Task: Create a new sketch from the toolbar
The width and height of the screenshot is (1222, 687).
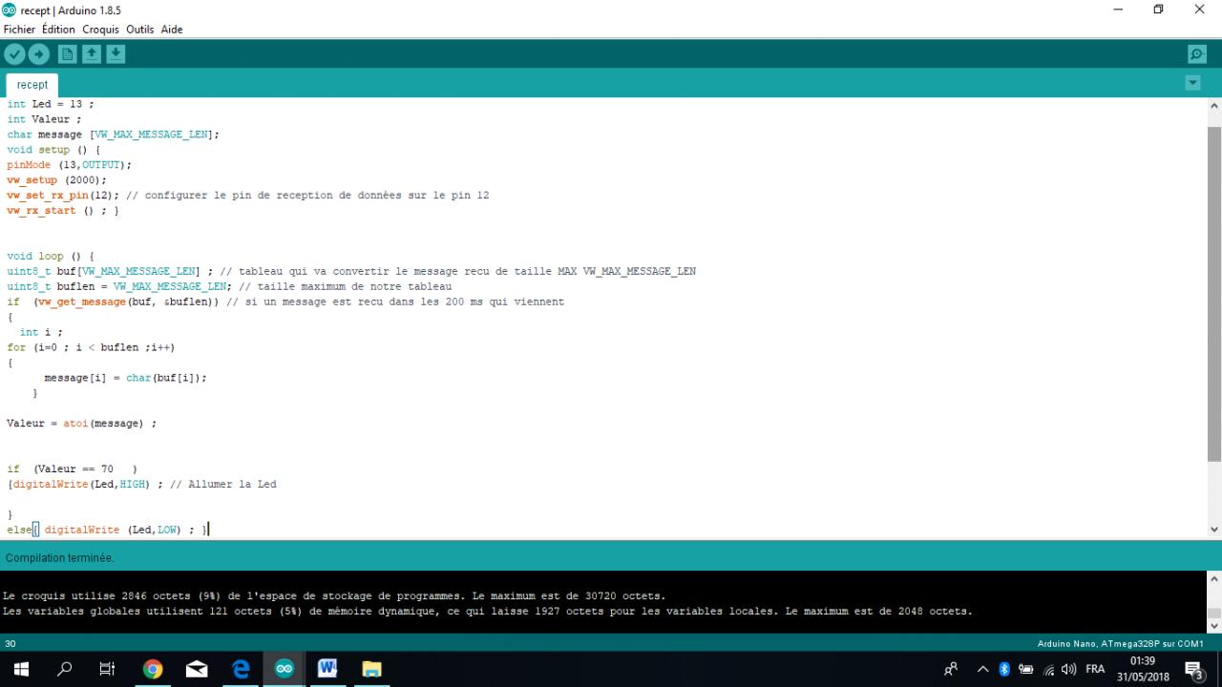Action: click(x=67, y=54)
